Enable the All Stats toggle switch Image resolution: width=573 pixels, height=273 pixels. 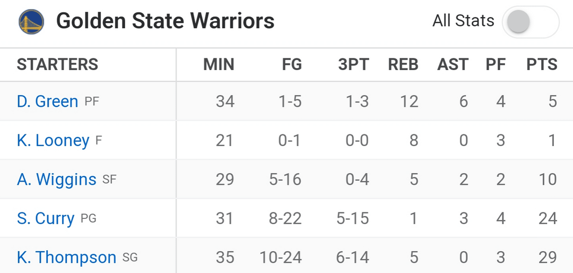click(530, 22)
